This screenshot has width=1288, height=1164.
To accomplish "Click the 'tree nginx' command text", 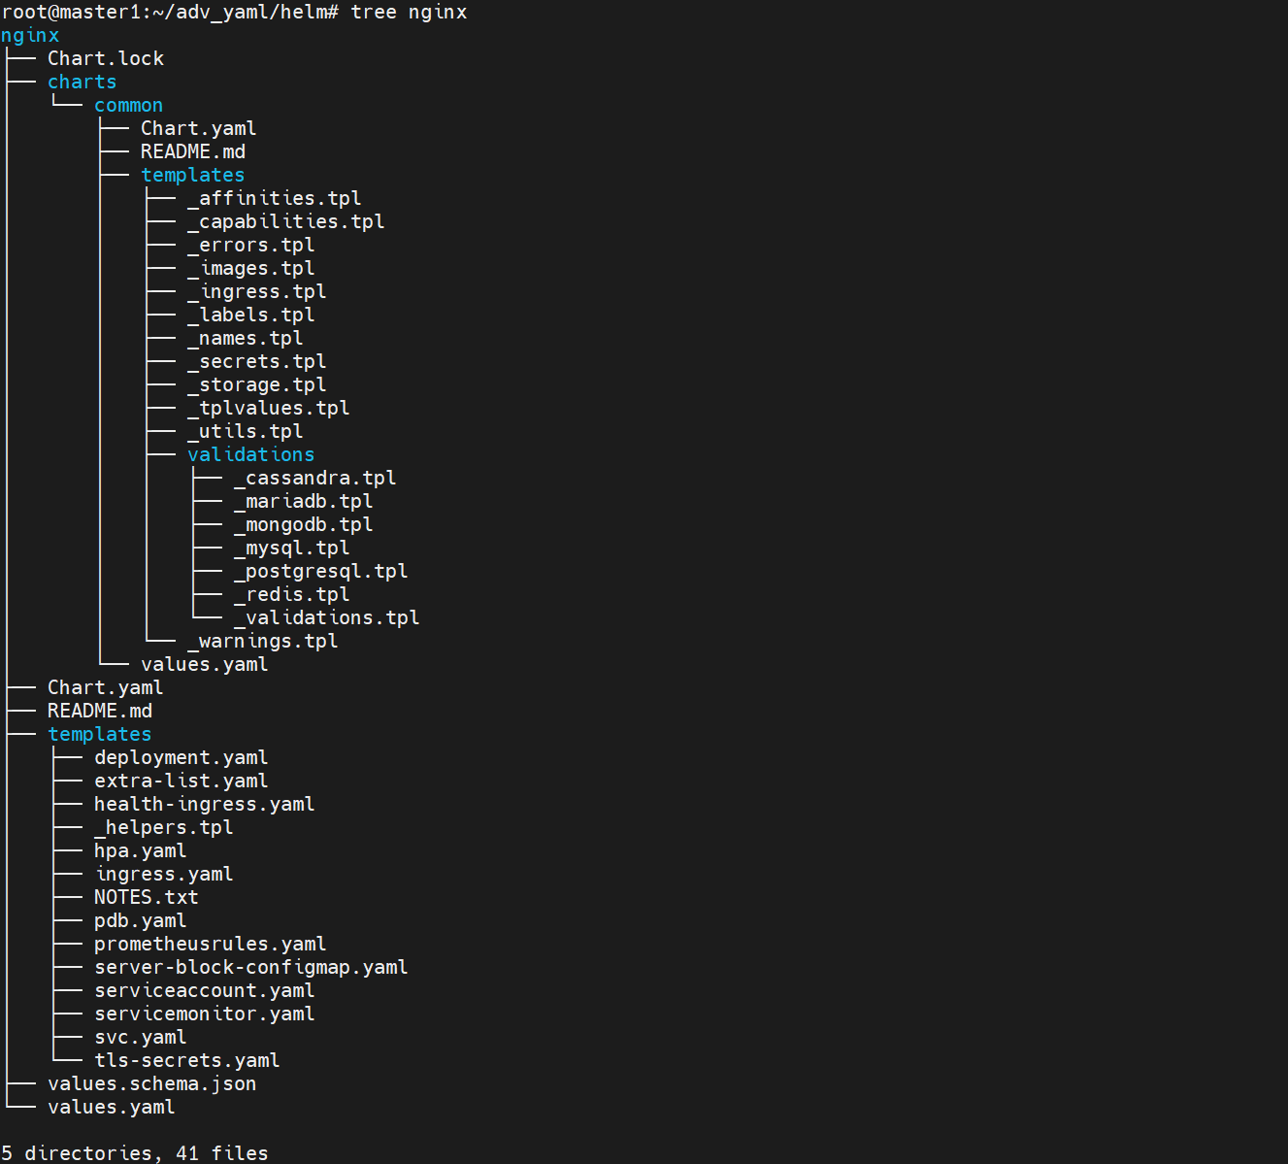I will point(409,13).
